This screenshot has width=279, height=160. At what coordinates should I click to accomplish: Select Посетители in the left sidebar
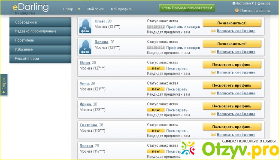[40, 40]
